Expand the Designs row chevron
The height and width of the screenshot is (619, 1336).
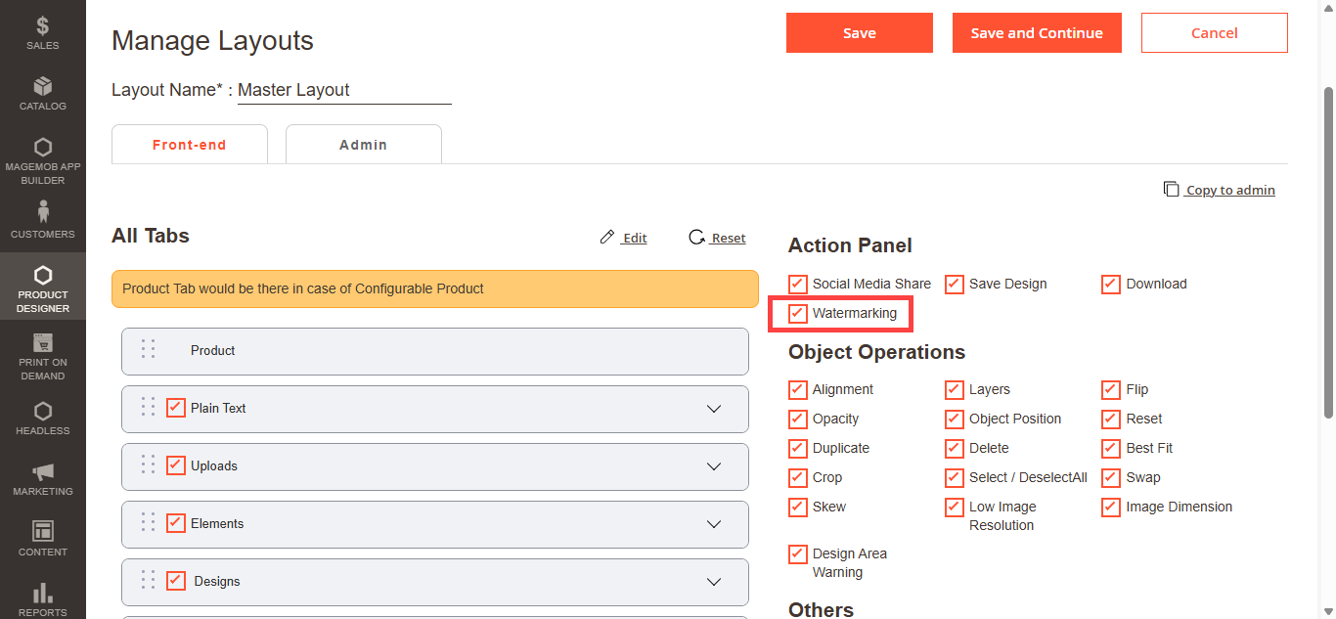[x=714, y=582]
